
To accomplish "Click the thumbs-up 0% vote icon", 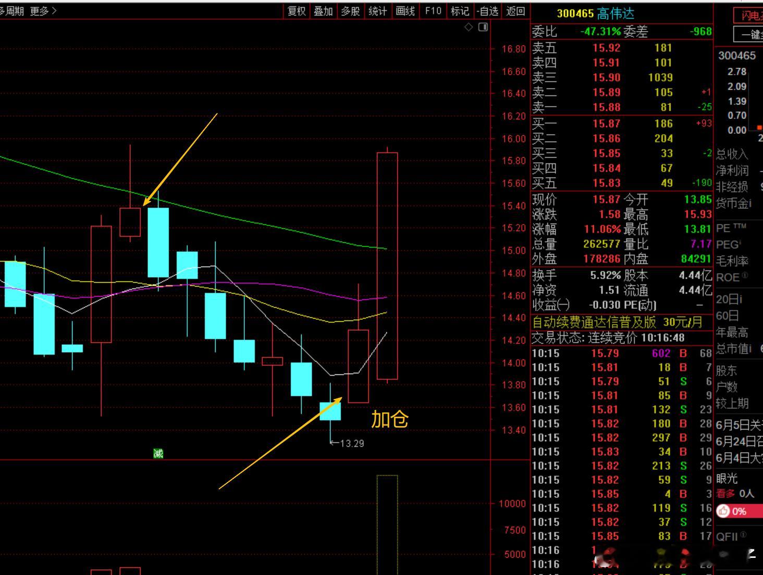I will click(x=723, y=511).
